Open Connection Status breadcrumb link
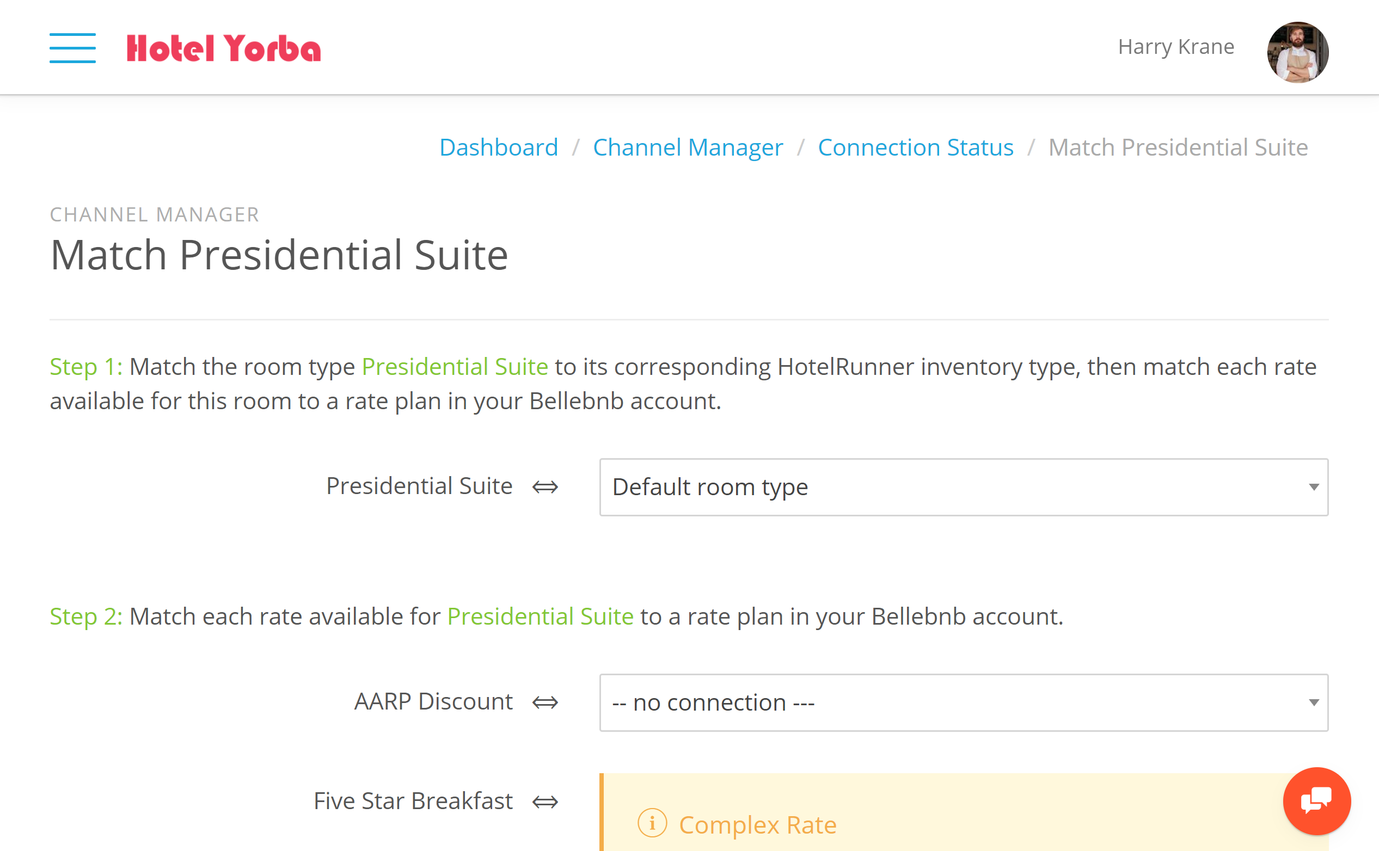Image resolution: width=1379 pixels, height=851 pixels. tap(916, 147)
